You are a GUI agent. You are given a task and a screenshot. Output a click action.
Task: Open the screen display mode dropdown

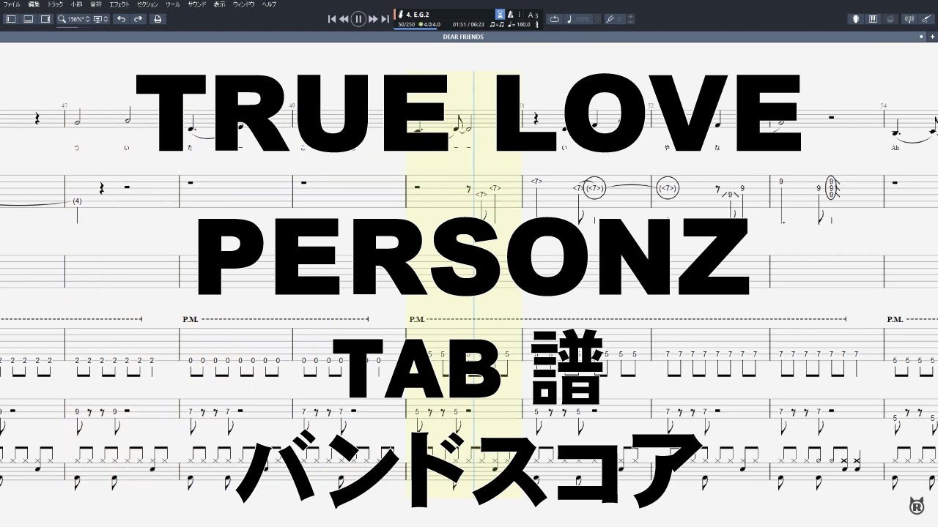pos(101,19)
